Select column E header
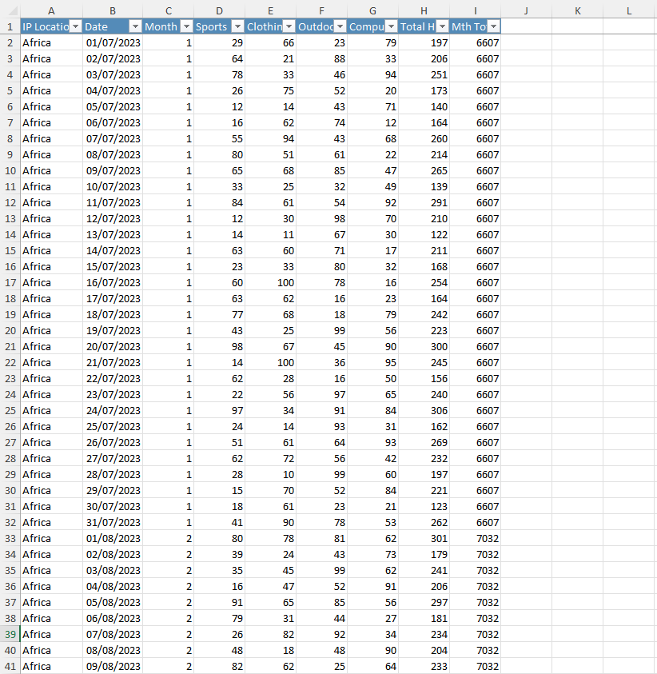Screen dimensions: 657x674 coord(270,10)
